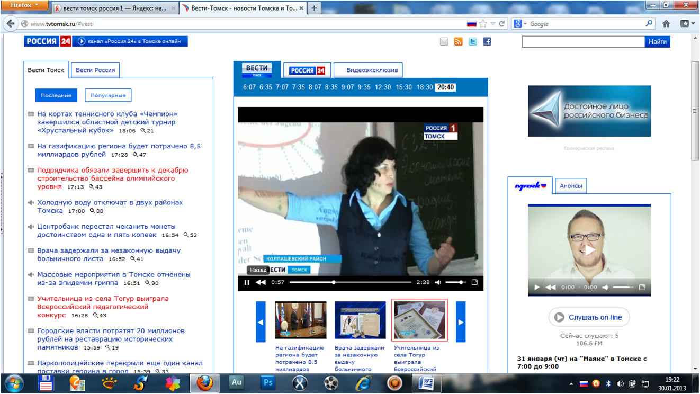
Task: Switch to Вести Россия tab
Action: [x=95, y=70]
